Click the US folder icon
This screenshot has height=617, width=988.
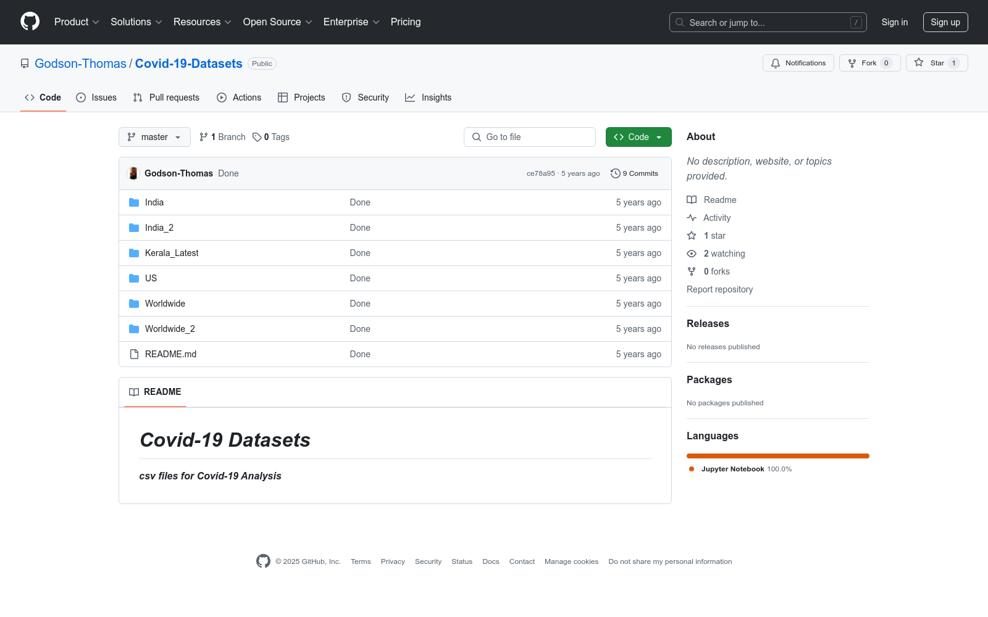[134, 278]
